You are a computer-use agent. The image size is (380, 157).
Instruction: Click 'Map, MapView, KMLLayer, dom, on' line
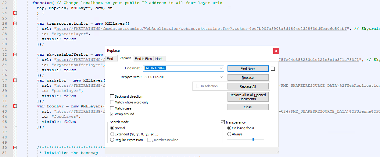pos(75,8)
